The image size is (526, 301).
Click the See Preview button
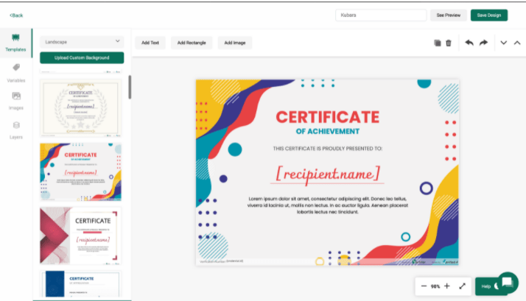click(x=449, y=15)
